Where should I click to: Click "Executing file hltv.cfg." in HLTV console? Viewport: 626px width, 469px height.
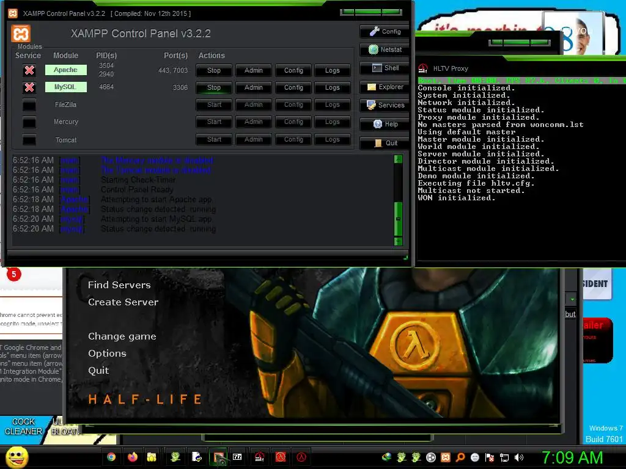click(476, 183)
